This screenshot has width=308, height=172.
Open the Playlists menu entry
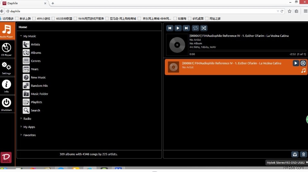click(36, 102)
